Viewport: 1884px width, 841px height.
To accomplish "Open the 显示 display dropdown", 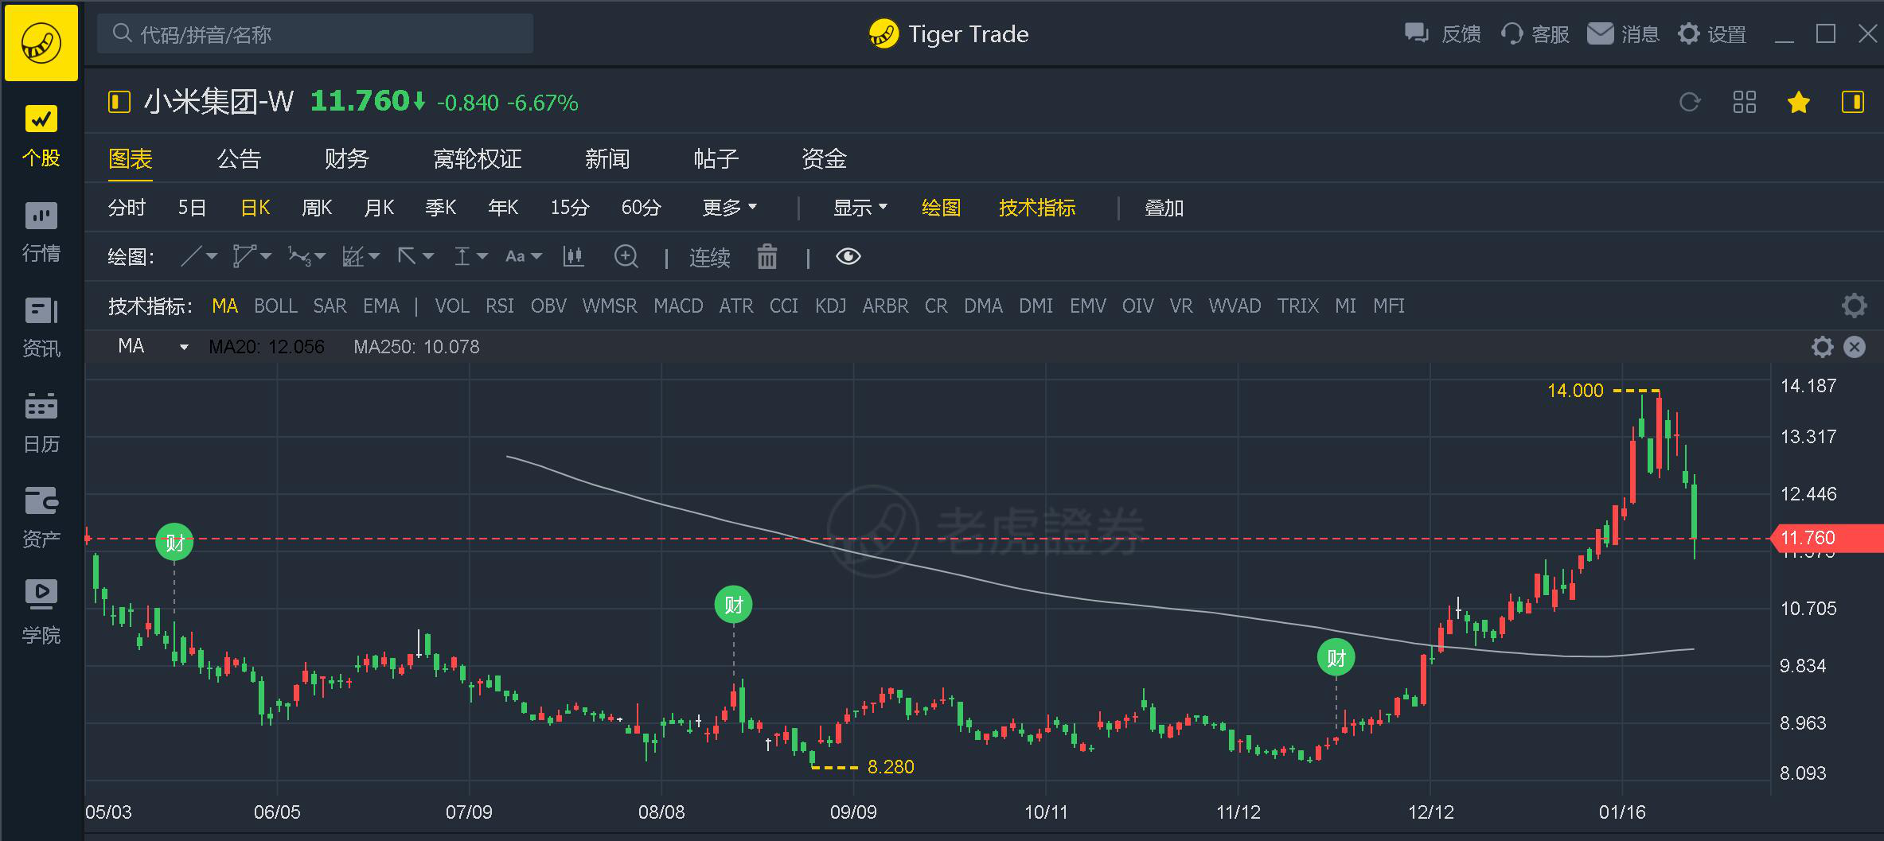I will pos(860,208).
